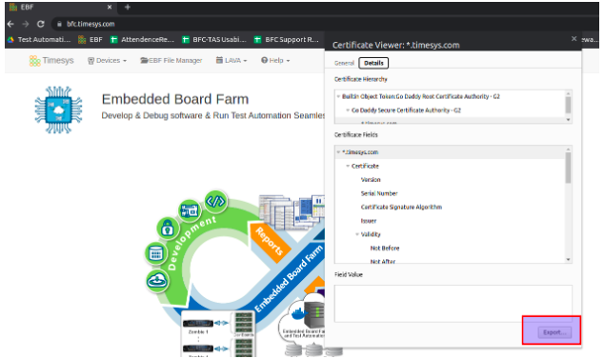Click the cloud download icon on Development ring

click(x=157, y=280)
